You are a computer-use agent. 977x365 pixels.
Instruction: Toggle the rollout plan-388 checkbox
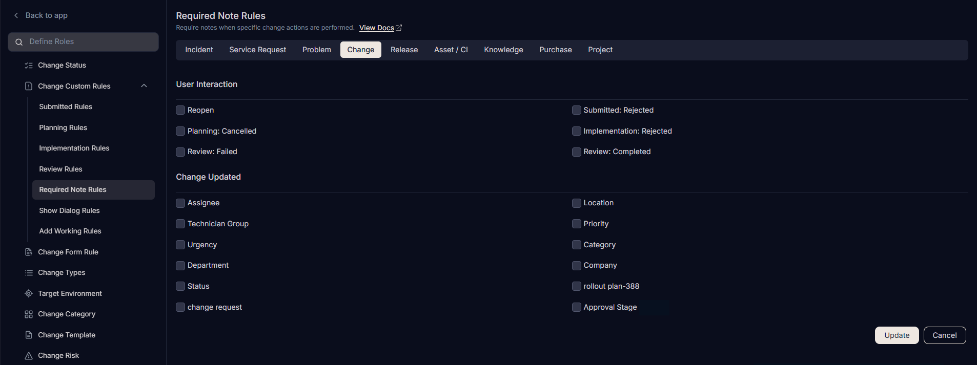[577, 286]
